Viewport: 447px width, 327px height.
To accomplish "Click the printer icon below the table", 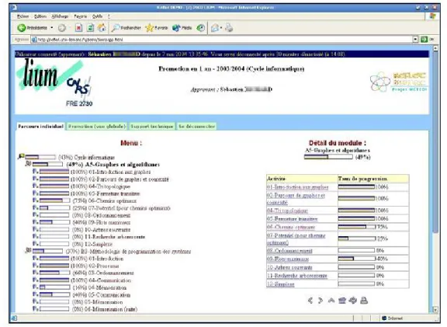I will [x=364, y=300].
